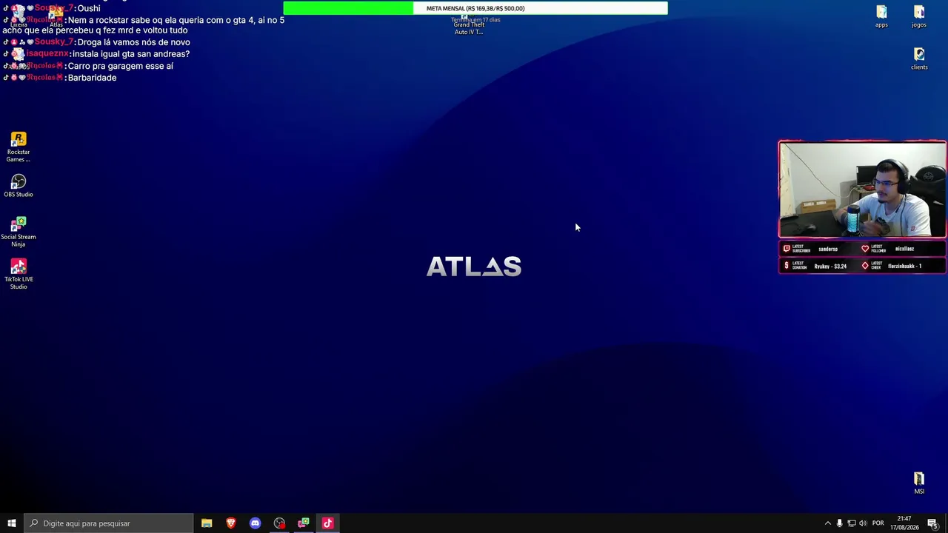Click the POR keyboard language indicator

click(x=878, y=523)
